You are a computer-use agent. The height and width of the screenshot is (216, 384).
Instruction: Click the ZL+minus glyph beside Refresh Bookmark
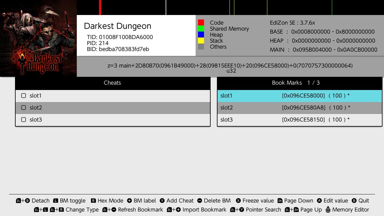[x=109, y=210]
